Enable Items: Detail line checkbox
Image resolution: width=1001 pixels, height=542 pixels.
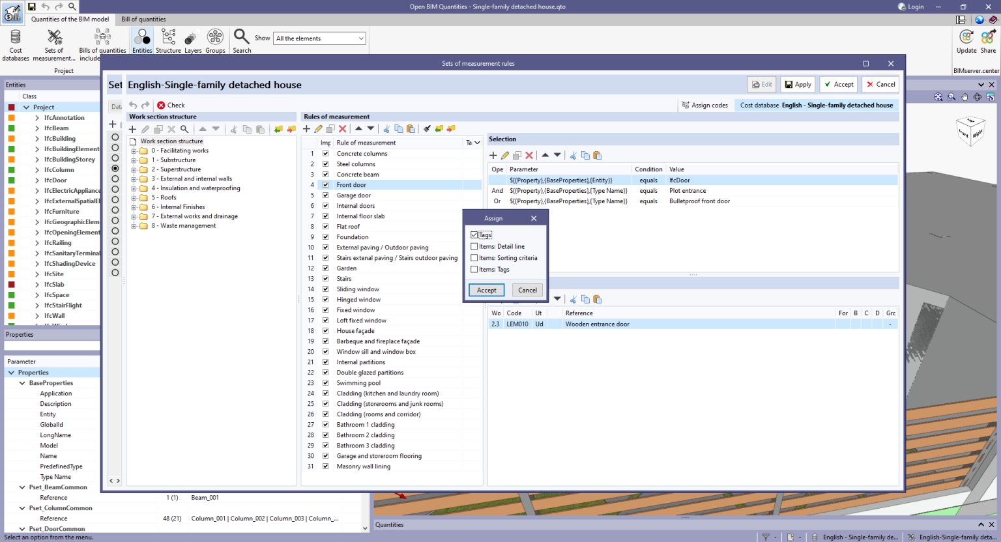tap(474, 247)
